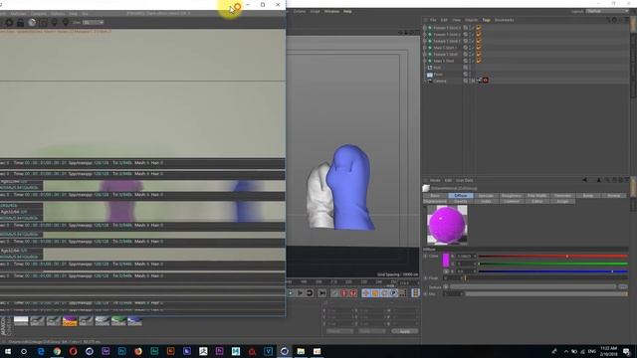Click the record keyframe red icon

point(344,292)
